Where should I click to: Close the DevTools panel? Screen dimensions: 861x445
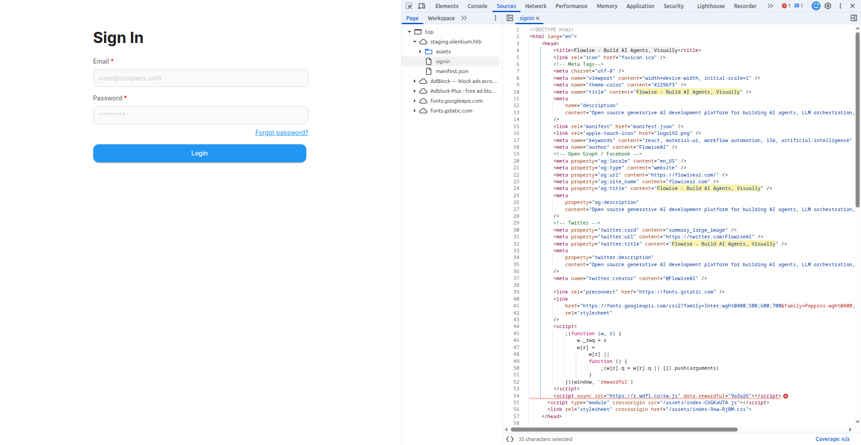click(852, 6)
